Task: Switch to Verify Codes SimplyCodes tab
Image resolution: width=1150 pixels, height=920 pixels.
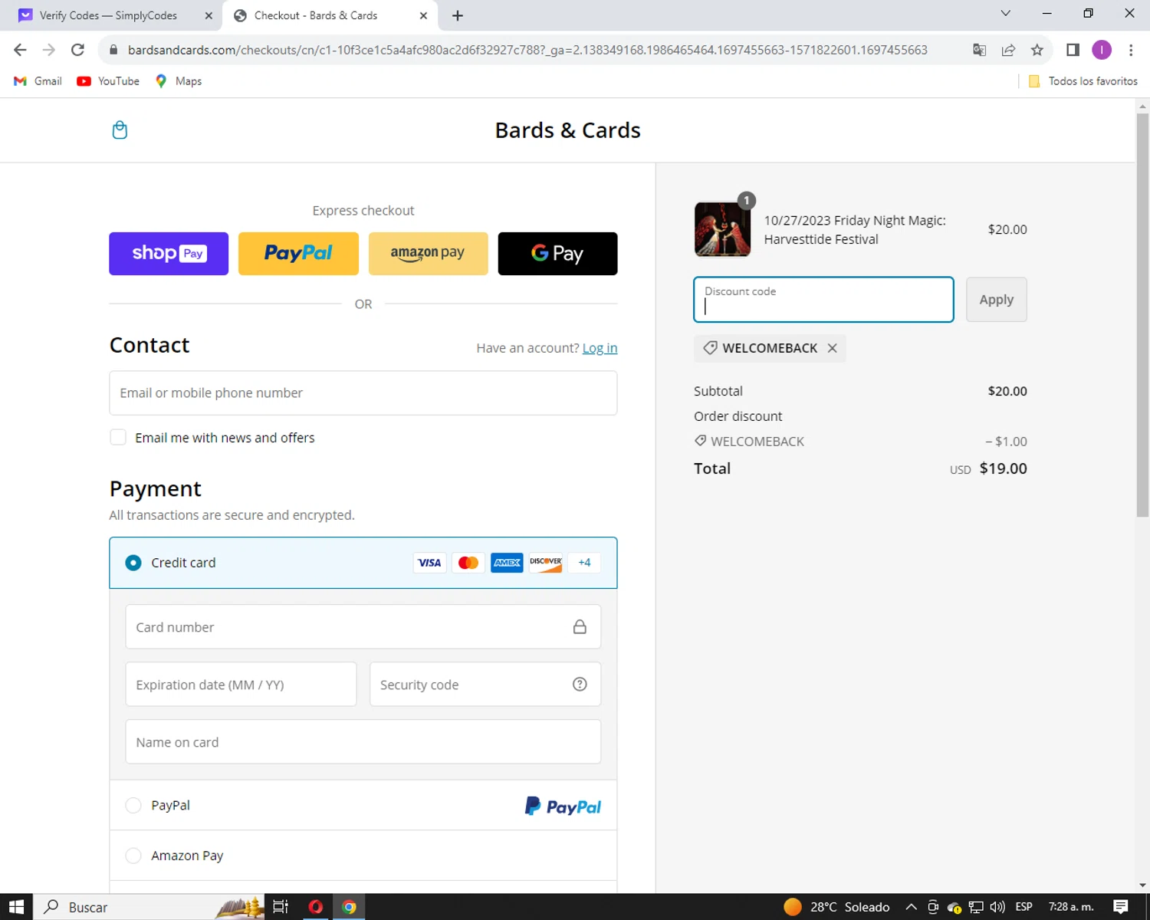Action: tap(107, 15)
